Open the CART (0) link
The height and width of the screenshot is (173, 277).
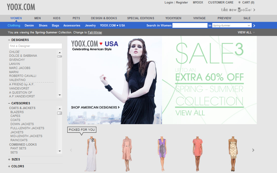[248, 3]
